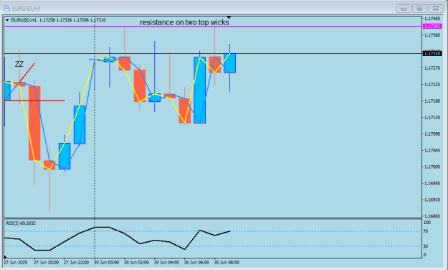Restore the EURUSD,H1 chart window size
448x270 pixels.
419,9
